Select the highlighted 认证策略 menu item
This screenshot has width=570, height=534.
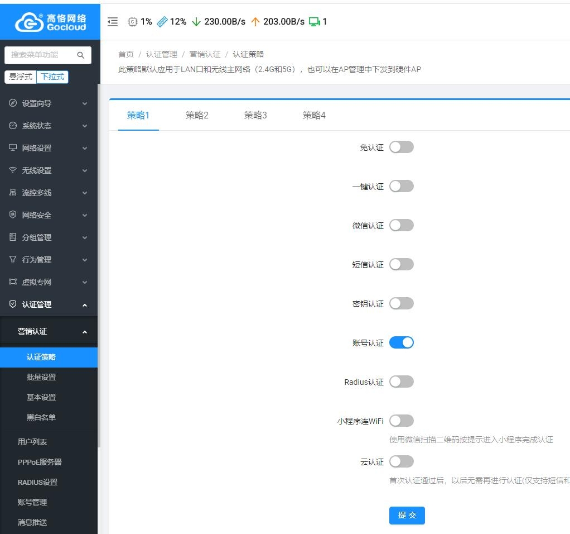[x=49, y=357]
